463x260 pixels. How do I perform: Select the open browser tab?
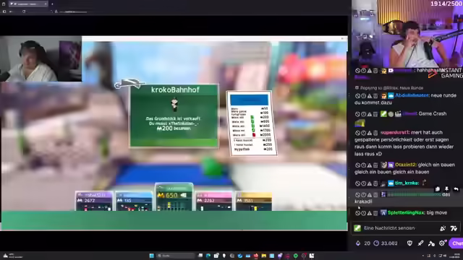(28, 4)
